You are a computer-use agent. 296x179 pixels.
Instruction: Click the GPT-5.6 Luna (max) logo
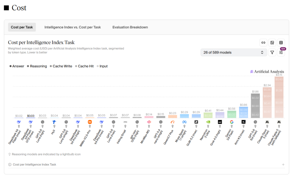tap(113, 122)
